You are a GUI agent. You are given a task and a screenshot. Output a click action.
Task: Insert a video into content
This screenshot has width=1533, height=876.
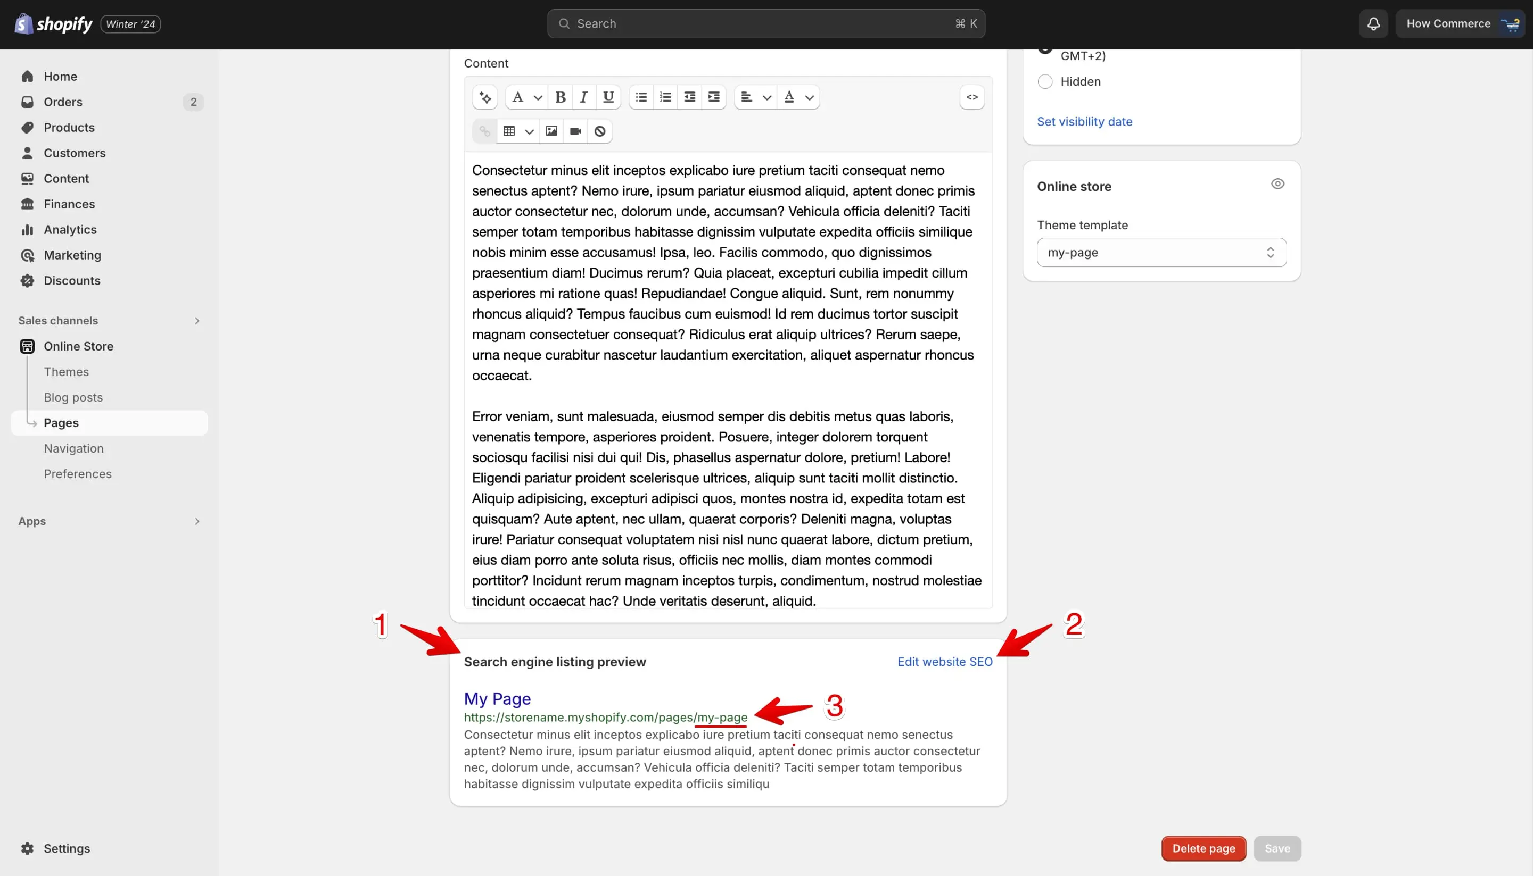point(575,131)
